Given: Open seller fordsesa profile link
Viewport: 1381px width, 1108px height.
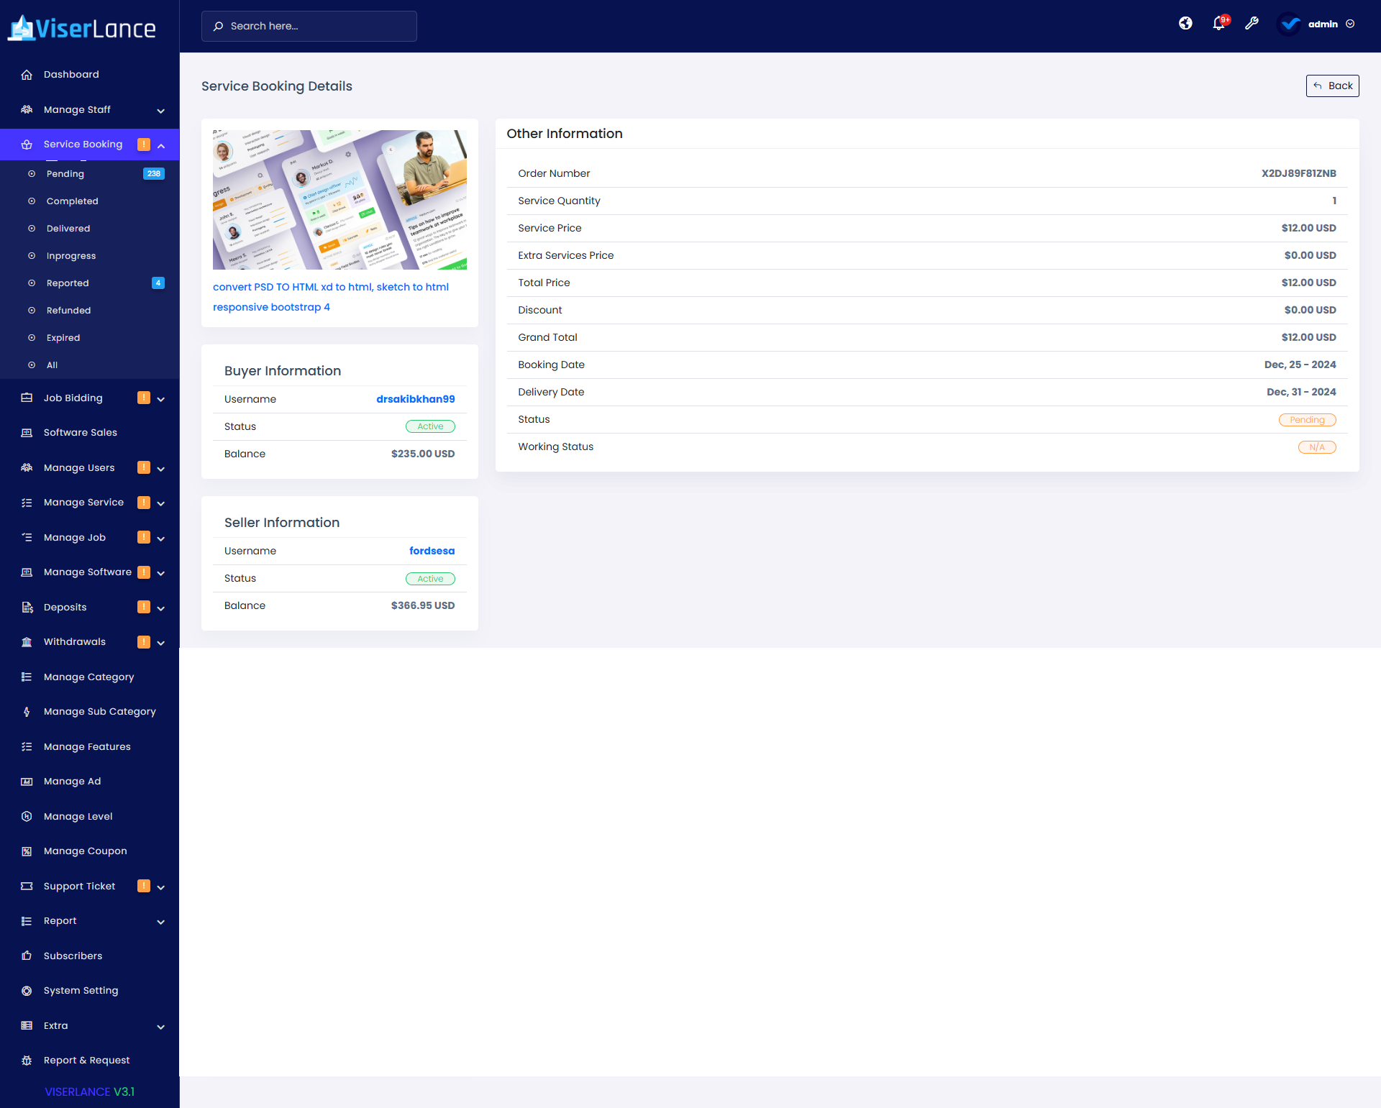Looking at the screenshot, I should (432, 551).
